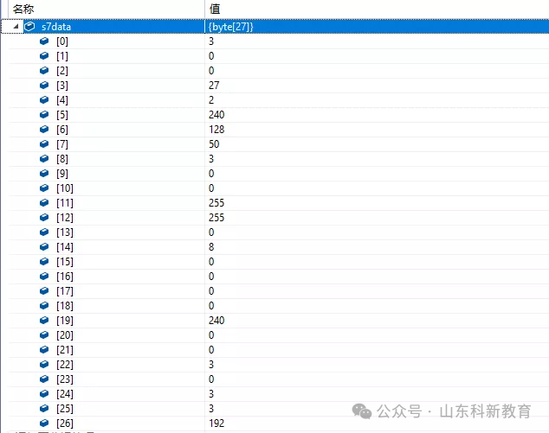This screenshot has height=433, width=549.
Task: Click the field icon for [20]
Action: 44,334
